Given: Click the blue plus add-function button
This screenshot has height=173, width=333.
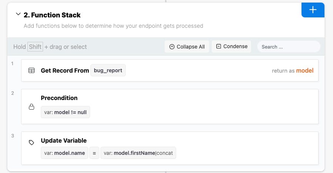Looking at the screenshot, I should click(313, 10).
